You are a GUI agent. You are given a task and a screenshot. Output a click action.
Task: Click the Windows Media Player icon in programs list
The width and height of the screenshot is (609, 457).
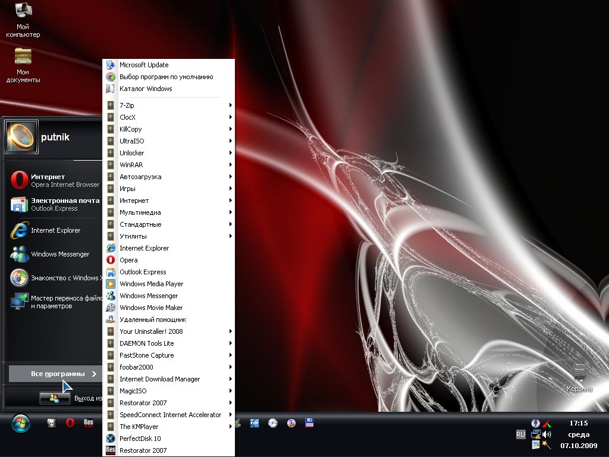111,284
